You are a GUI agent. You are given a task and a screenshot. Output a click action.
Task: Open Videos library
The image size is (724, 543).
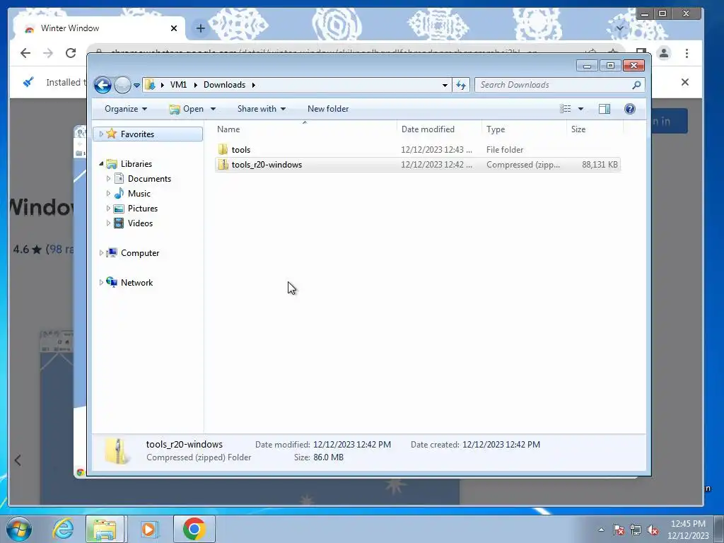coord(140,223)
